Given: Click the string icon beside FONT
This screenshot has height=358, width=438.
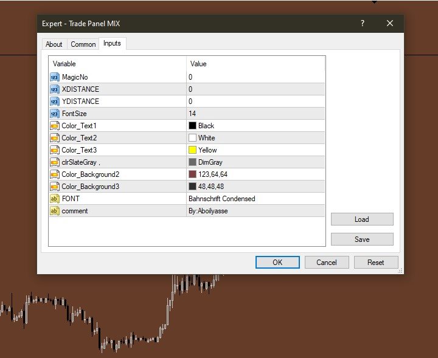Looking at the screenshot, I should pos(55,199).
